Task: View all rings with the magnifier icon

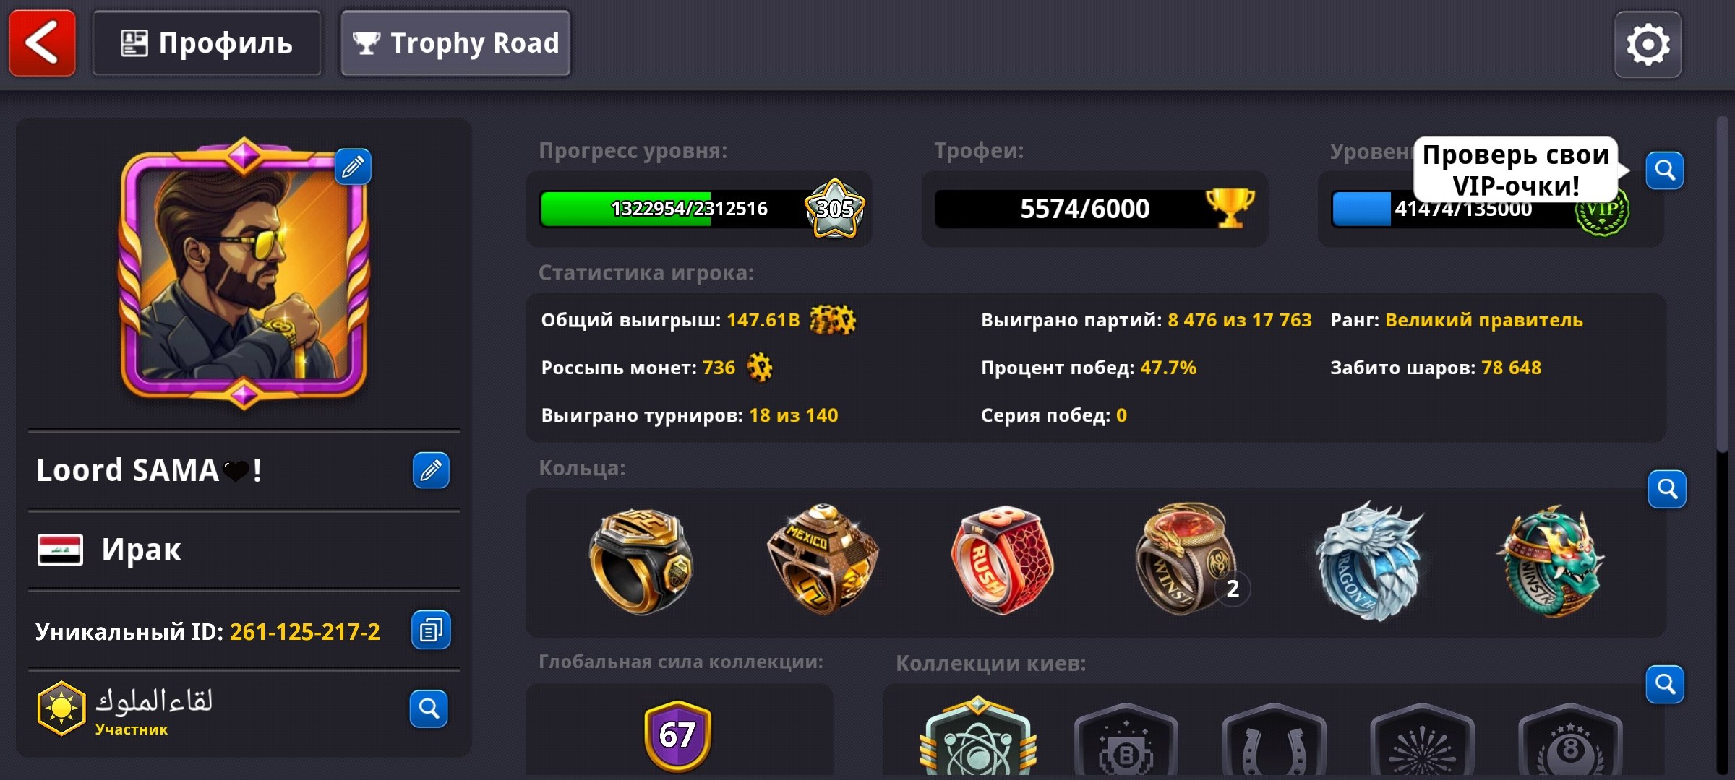Action: click(1667, 489)
